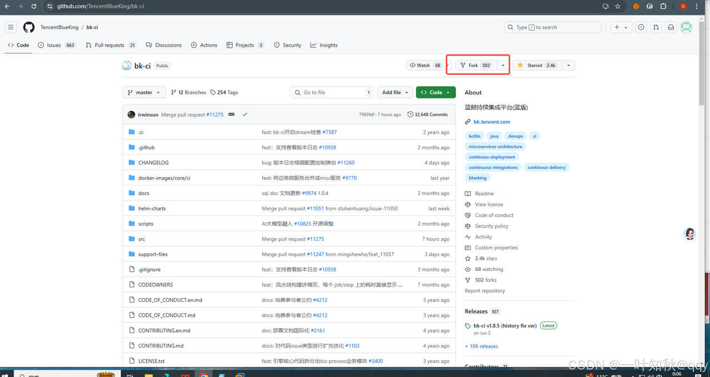Open the floating assistant avatar icon
This screenshot has width=710, height=377.
690,234
